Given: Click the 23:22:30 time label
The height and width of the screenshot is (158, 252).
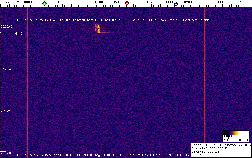Looking at the screenshot, I should (7, 69).
